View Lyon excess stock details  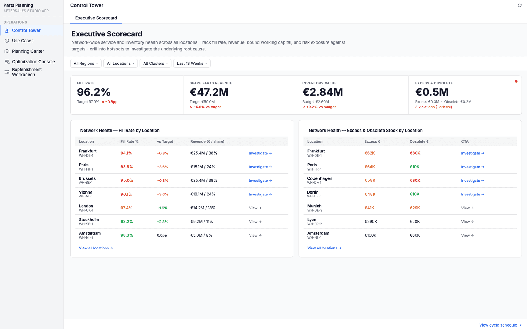click(467, 222)
